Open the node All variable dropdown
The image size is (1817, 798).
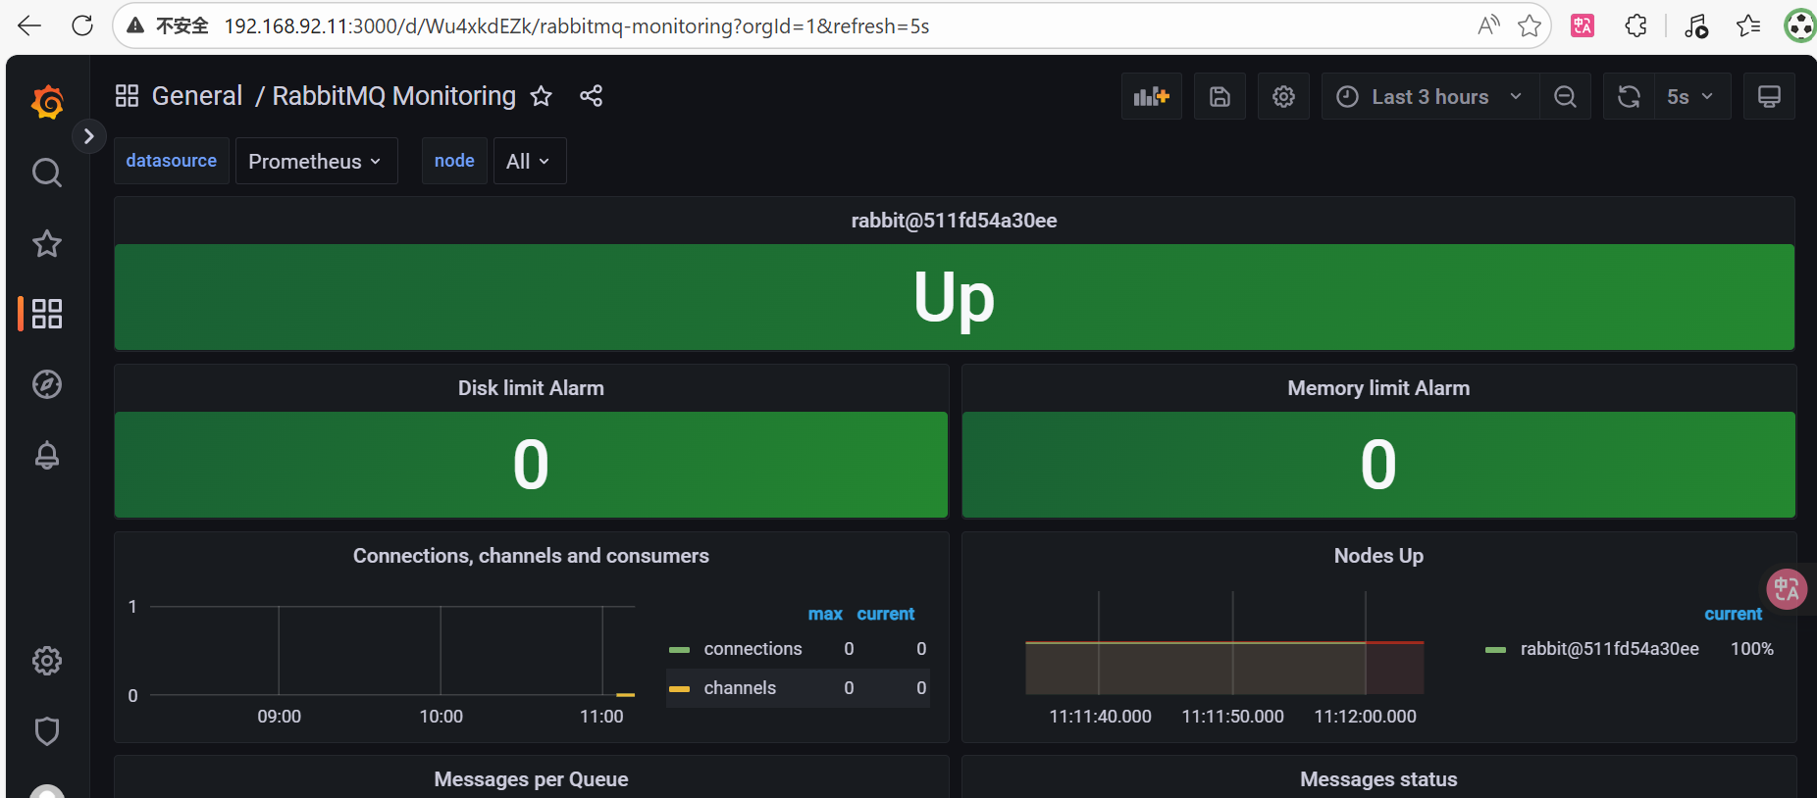pos(529,161)
